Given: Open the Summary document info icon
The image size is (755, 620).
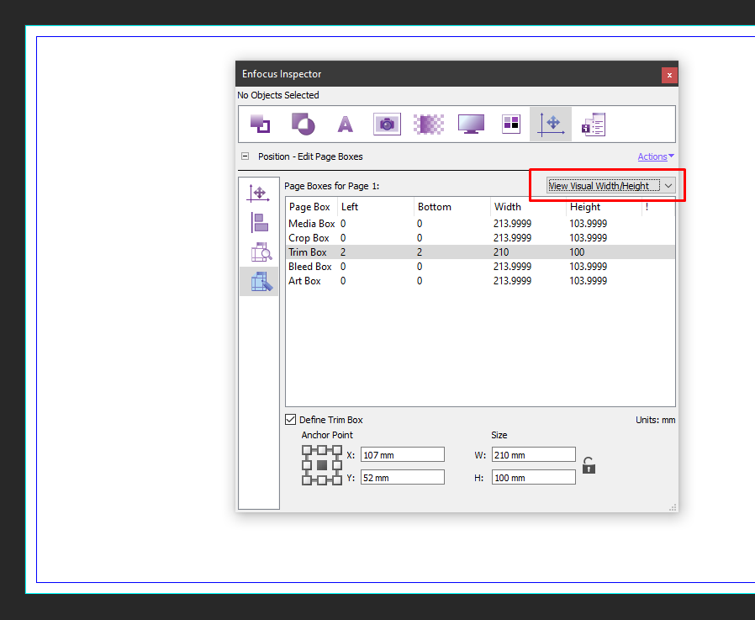Looking at the screenshot, I should coord(594,125).
